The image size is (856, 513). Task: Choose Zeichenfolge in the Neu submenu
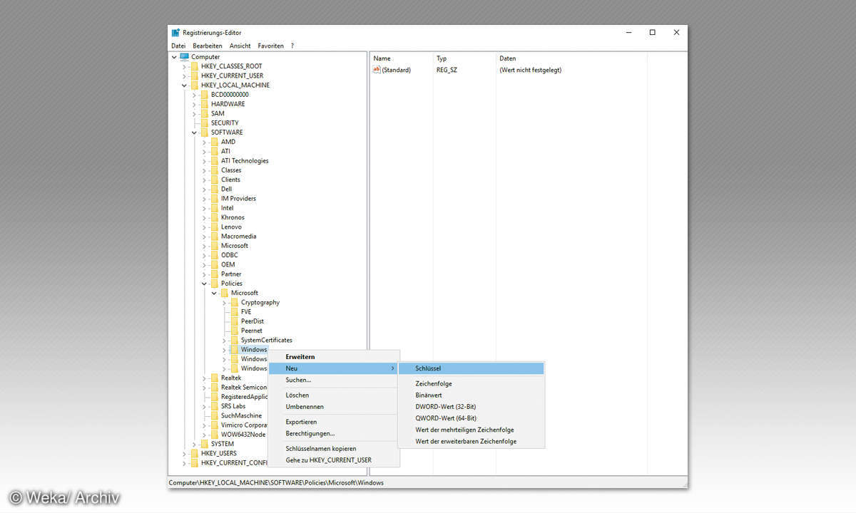click(471, 384)
